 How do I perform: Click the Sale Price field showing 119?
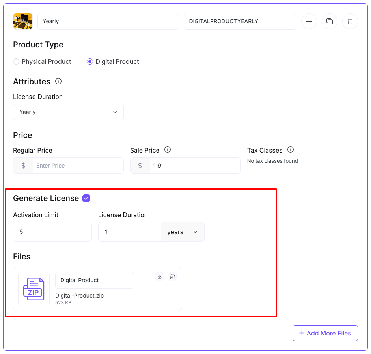tap(195, 166)
